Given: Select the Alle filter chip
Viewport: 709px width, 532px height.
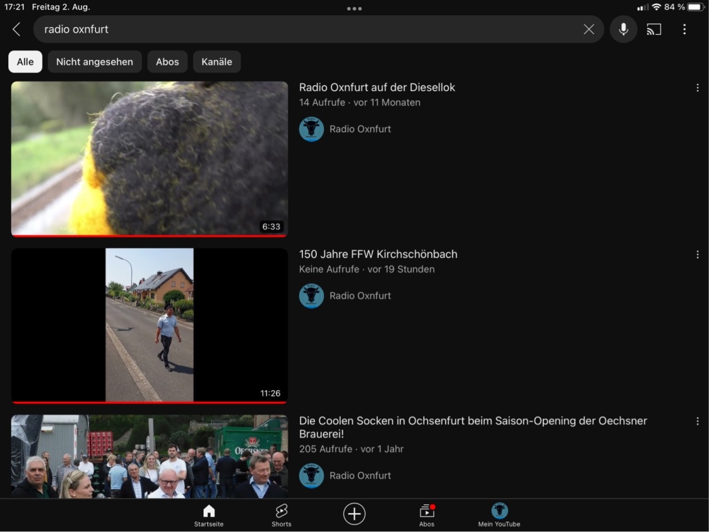Looking at the screenshot, I should tap(25, 62).
